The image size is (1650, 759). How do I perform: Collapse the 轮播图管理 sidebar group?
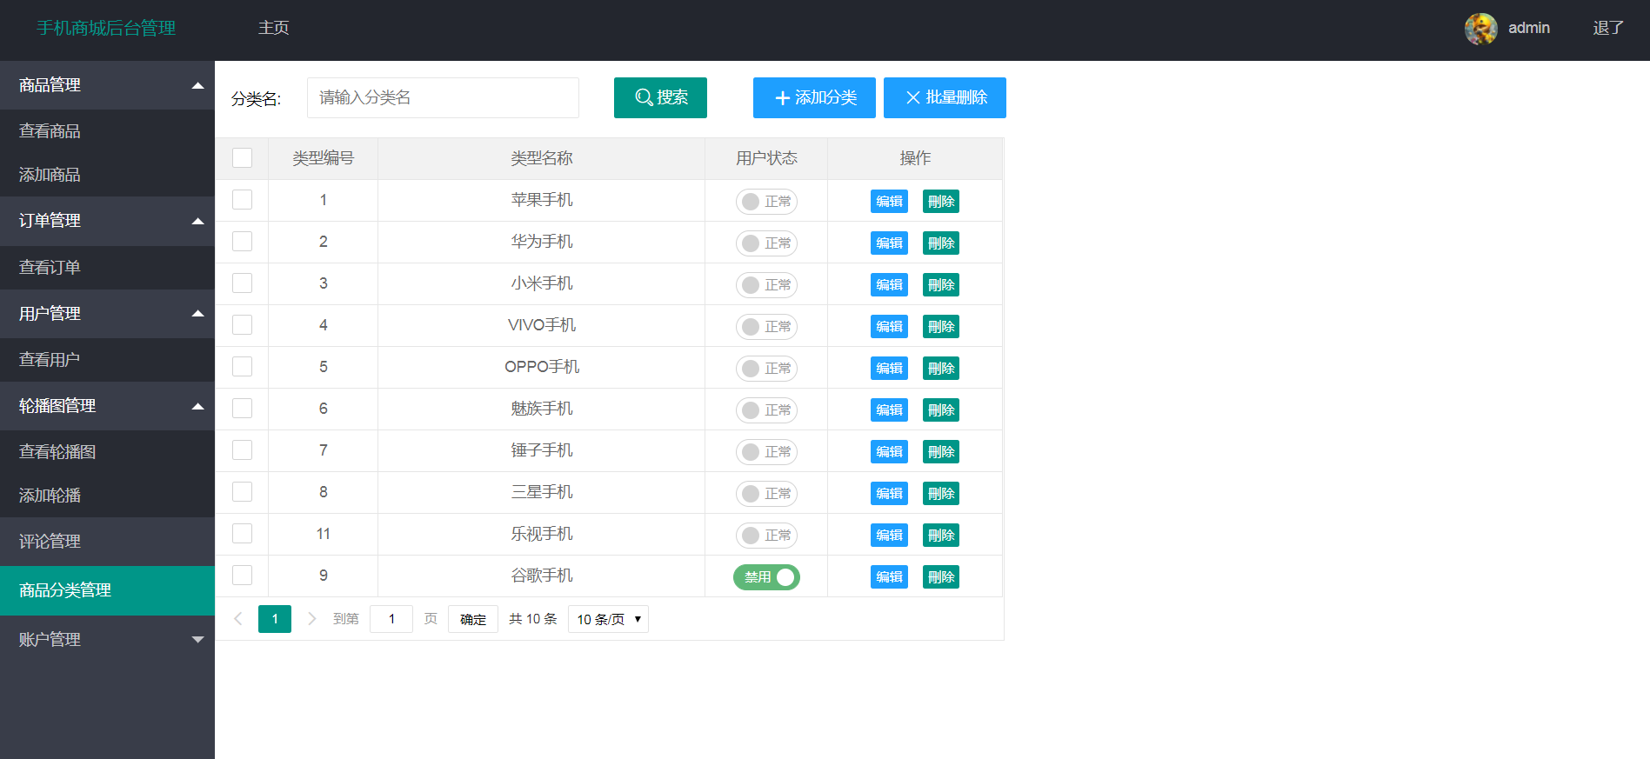pyautogui.click(x=107, y=406)
